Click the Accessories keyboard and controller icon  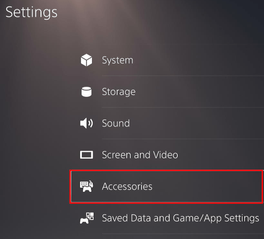[87, 186]
